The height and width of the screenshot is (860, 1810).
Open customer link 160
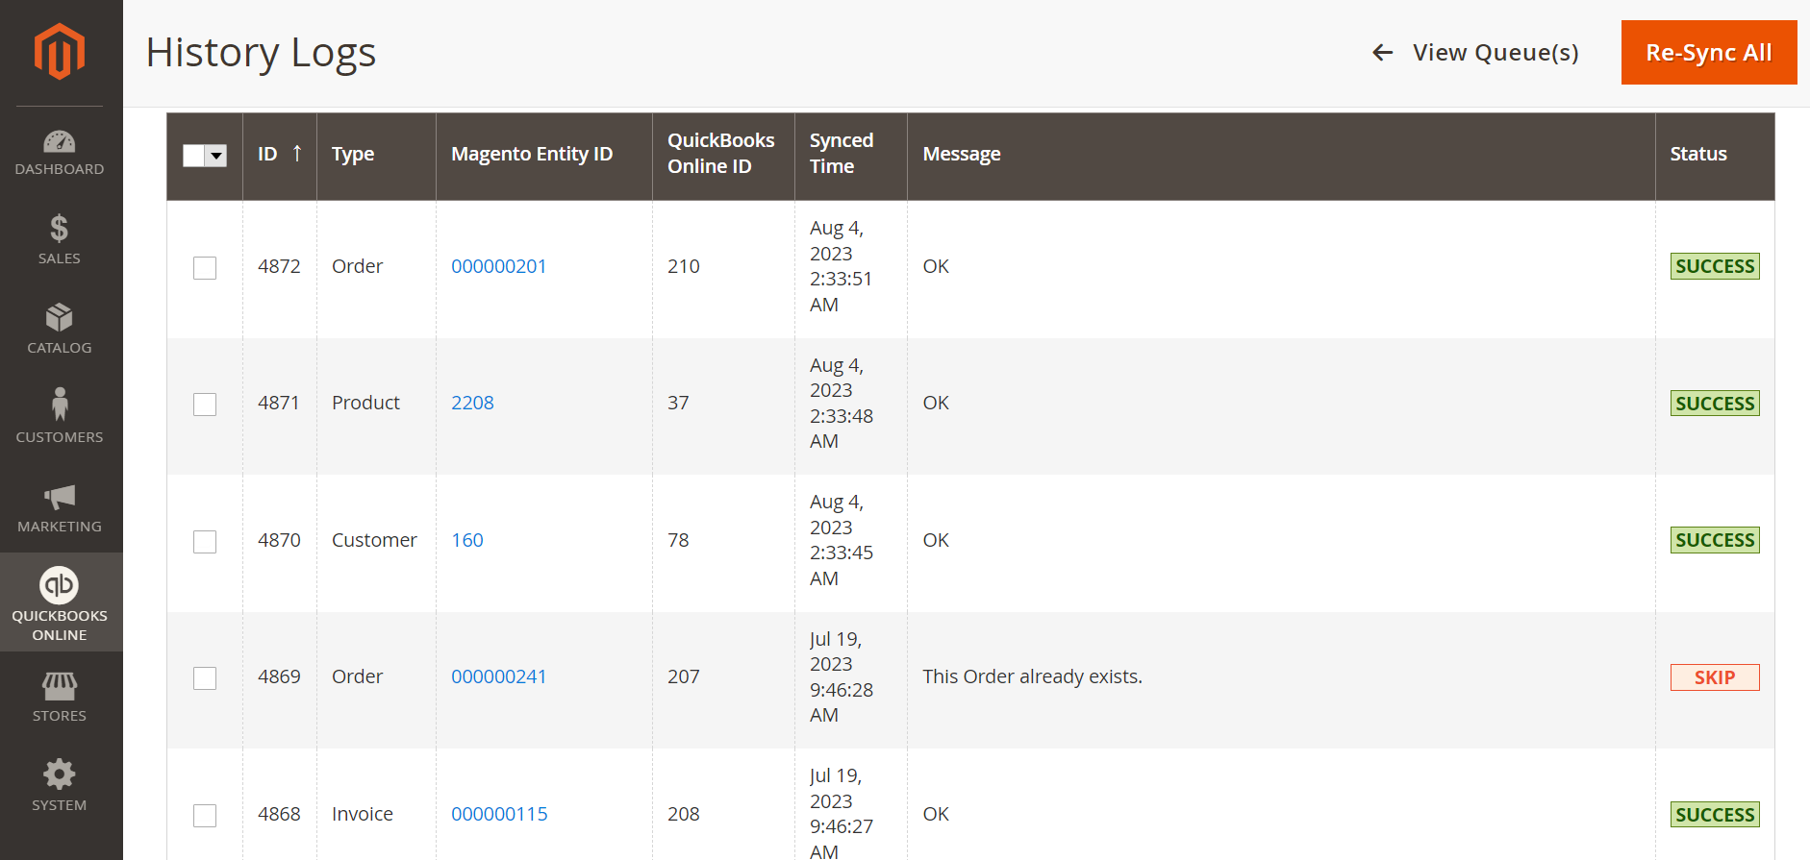467,540
